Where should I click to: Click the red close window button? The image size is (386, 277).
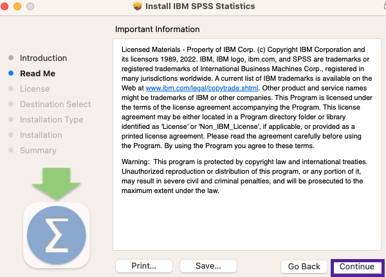(x=5, y=6)
